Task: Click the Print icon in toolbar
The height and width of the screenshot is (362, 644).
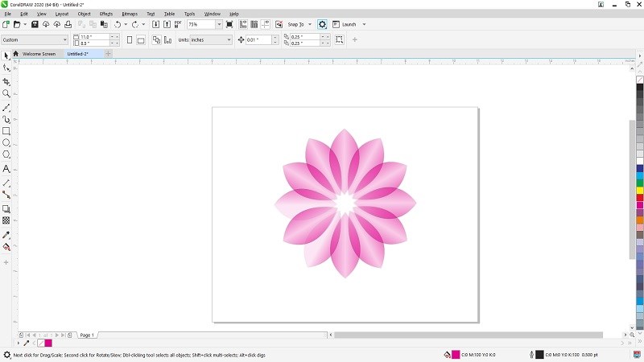Action: coord(68,24)
